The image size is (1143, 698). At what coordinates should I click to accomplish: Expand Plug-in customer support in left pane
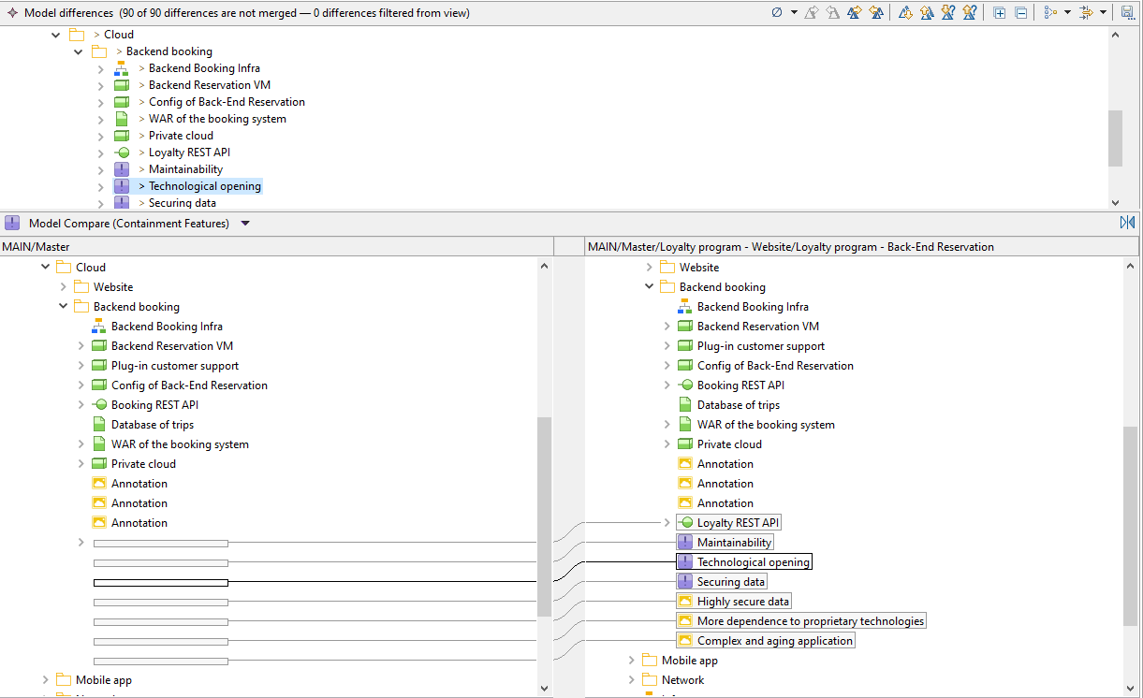[x=81, y=366]
